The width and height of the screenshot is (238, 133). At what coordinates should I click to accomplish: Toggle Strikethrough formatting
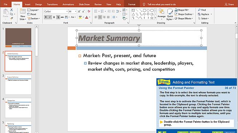pos(62,17)
